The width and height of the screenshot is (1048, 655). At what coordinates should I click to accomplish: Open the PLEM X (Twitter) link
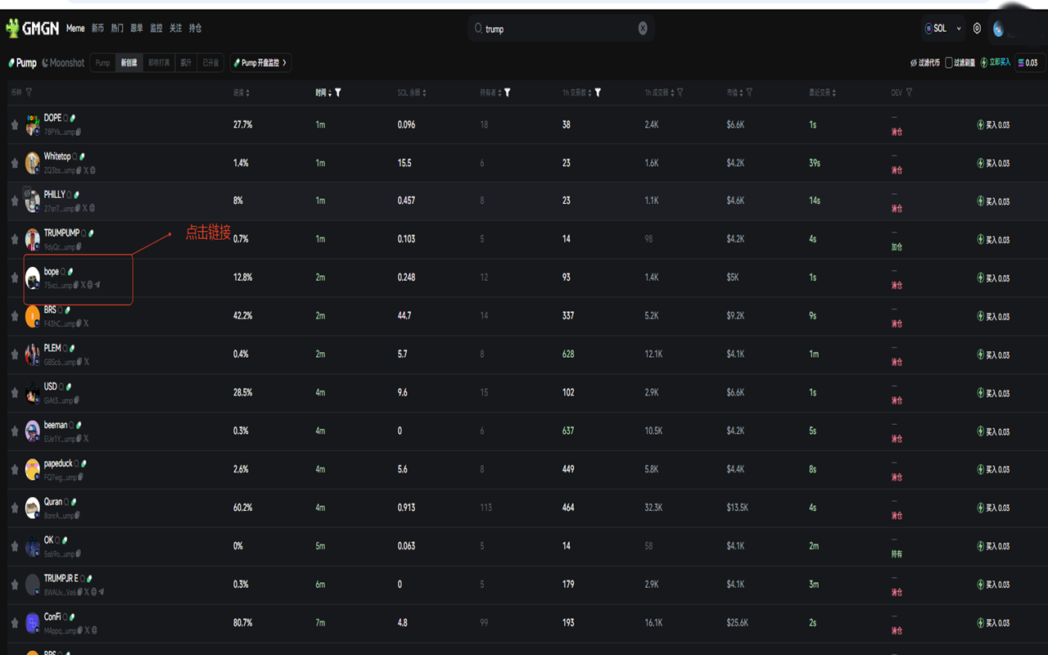(x=86, y=362)
